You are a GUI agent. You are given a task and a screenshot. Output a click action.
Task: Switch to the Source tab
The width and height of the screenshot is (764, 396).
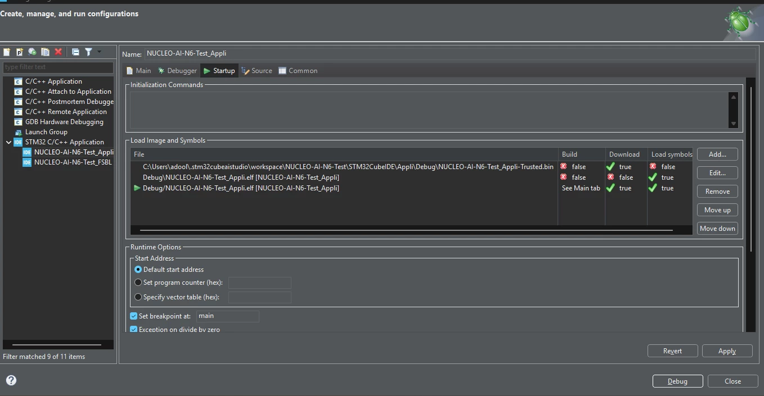[257, 71]
